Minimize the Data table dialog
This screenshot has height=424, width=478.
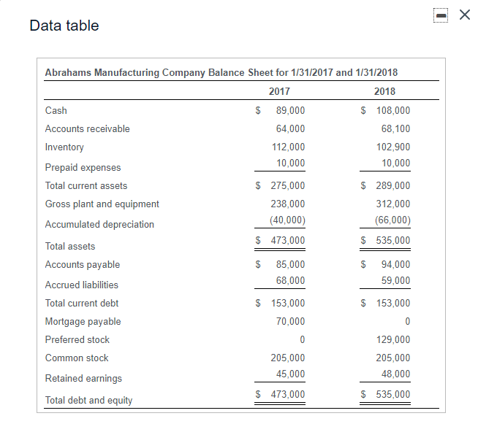pos(441,15)
